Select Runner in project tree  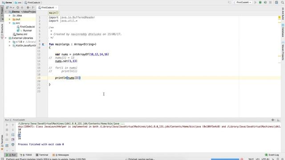tap(24, 31)
